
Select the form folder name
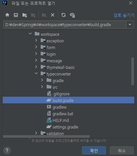click(x=51, y=47)
